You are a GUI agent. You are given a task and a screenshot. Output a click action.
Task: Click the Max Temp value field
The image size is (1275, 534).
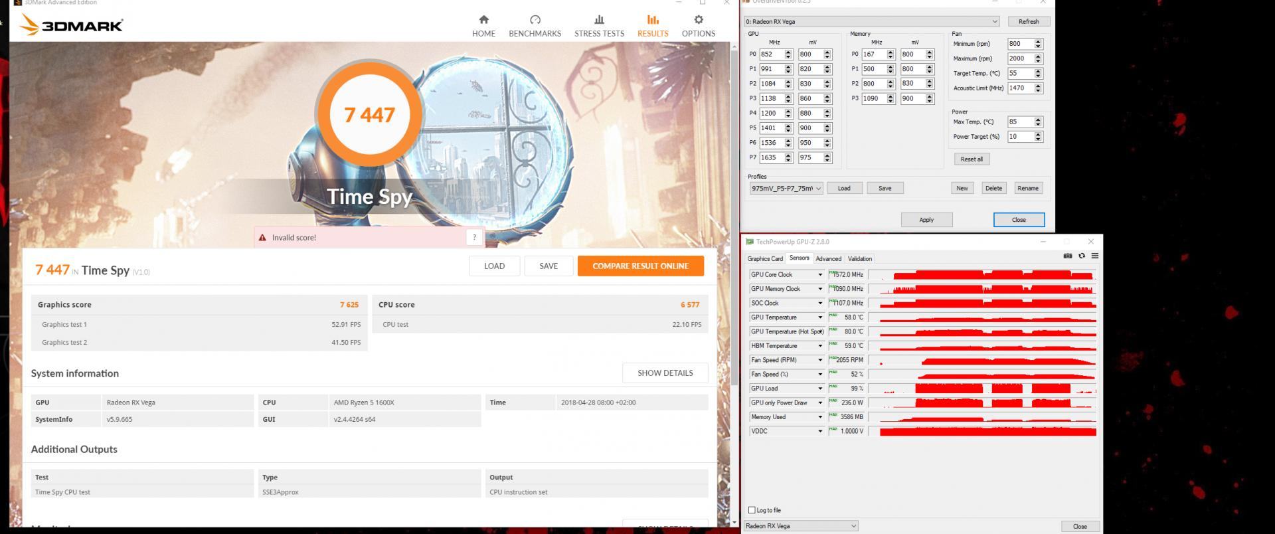(x=1020, y=122)
